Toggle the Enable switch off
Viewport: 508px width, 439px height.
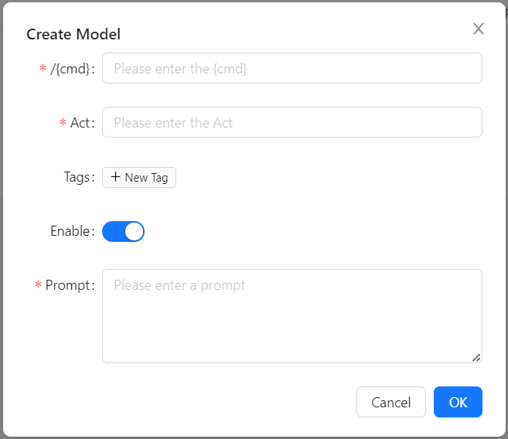click(x=123, y=231)
